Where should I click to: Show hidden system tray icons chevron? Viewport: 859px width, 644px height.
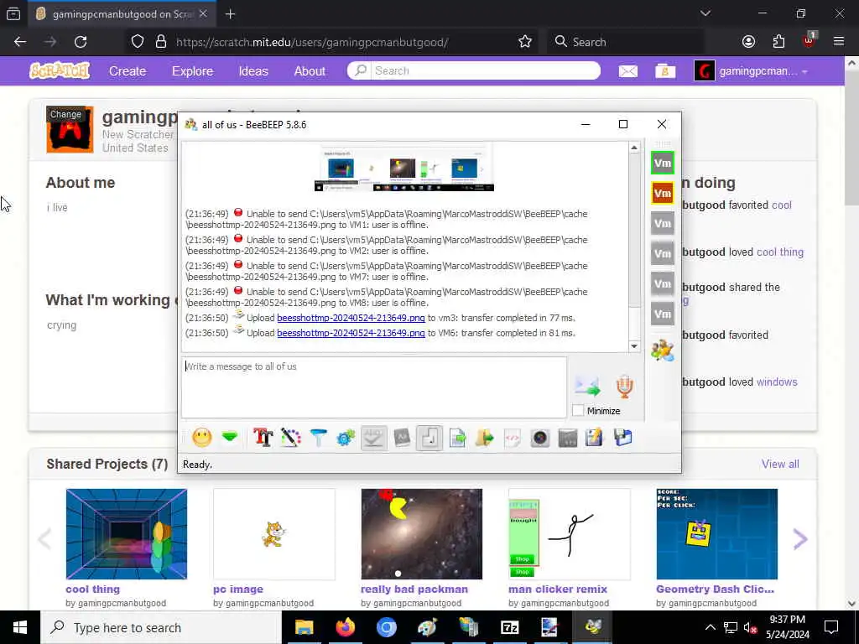click(x=710, y=627)
